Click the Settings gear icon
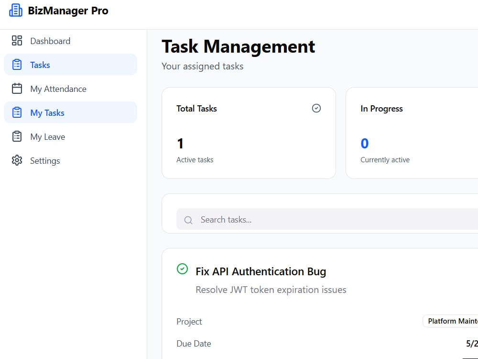The image size is (478, 359). 17,160
